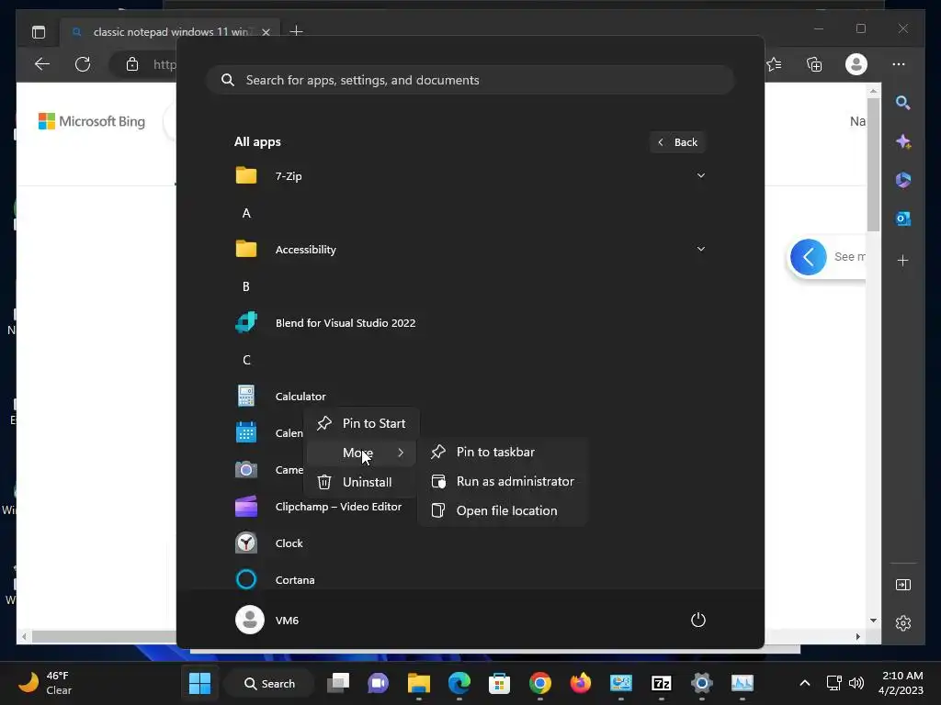941x705 pixels.
Task: Open Task View from the taskbar
Action: pyautogui.click(x=338, y=683)
